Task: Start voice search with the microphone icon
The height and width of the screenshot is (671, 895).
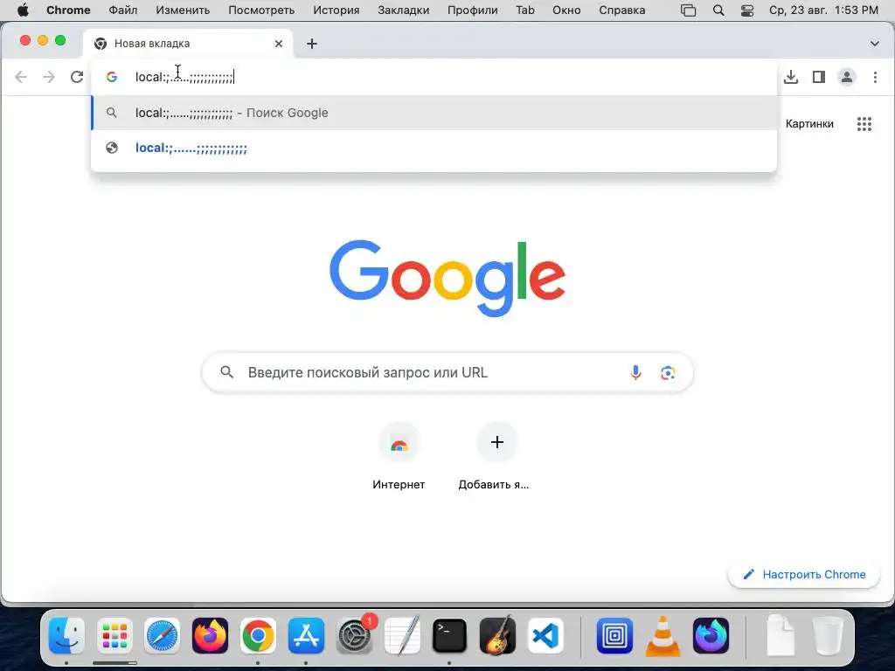Action: 635,372
